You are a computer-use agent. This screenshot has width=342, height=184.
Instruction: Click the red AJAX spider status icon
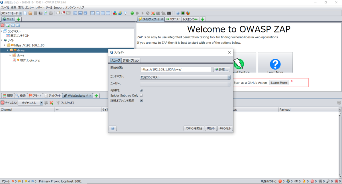point(336,181)
